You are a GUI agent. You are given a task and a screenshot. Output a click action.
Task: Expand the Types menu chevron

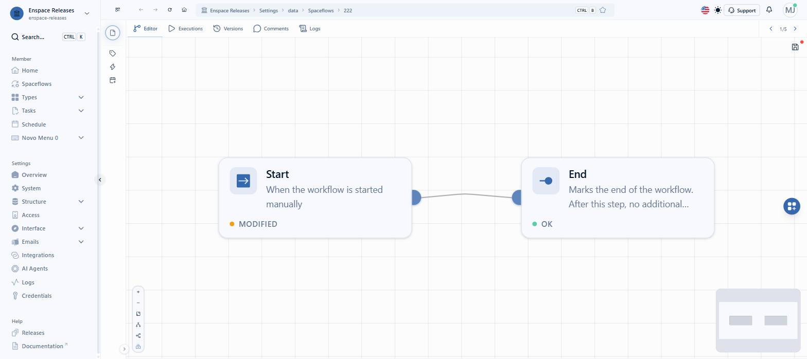point(81,97)
